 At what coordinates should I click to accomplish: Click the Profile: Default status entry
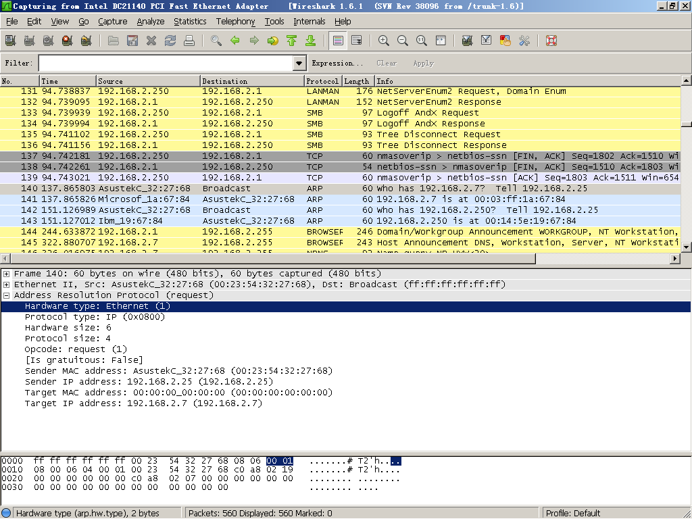[x=573, y=513]
